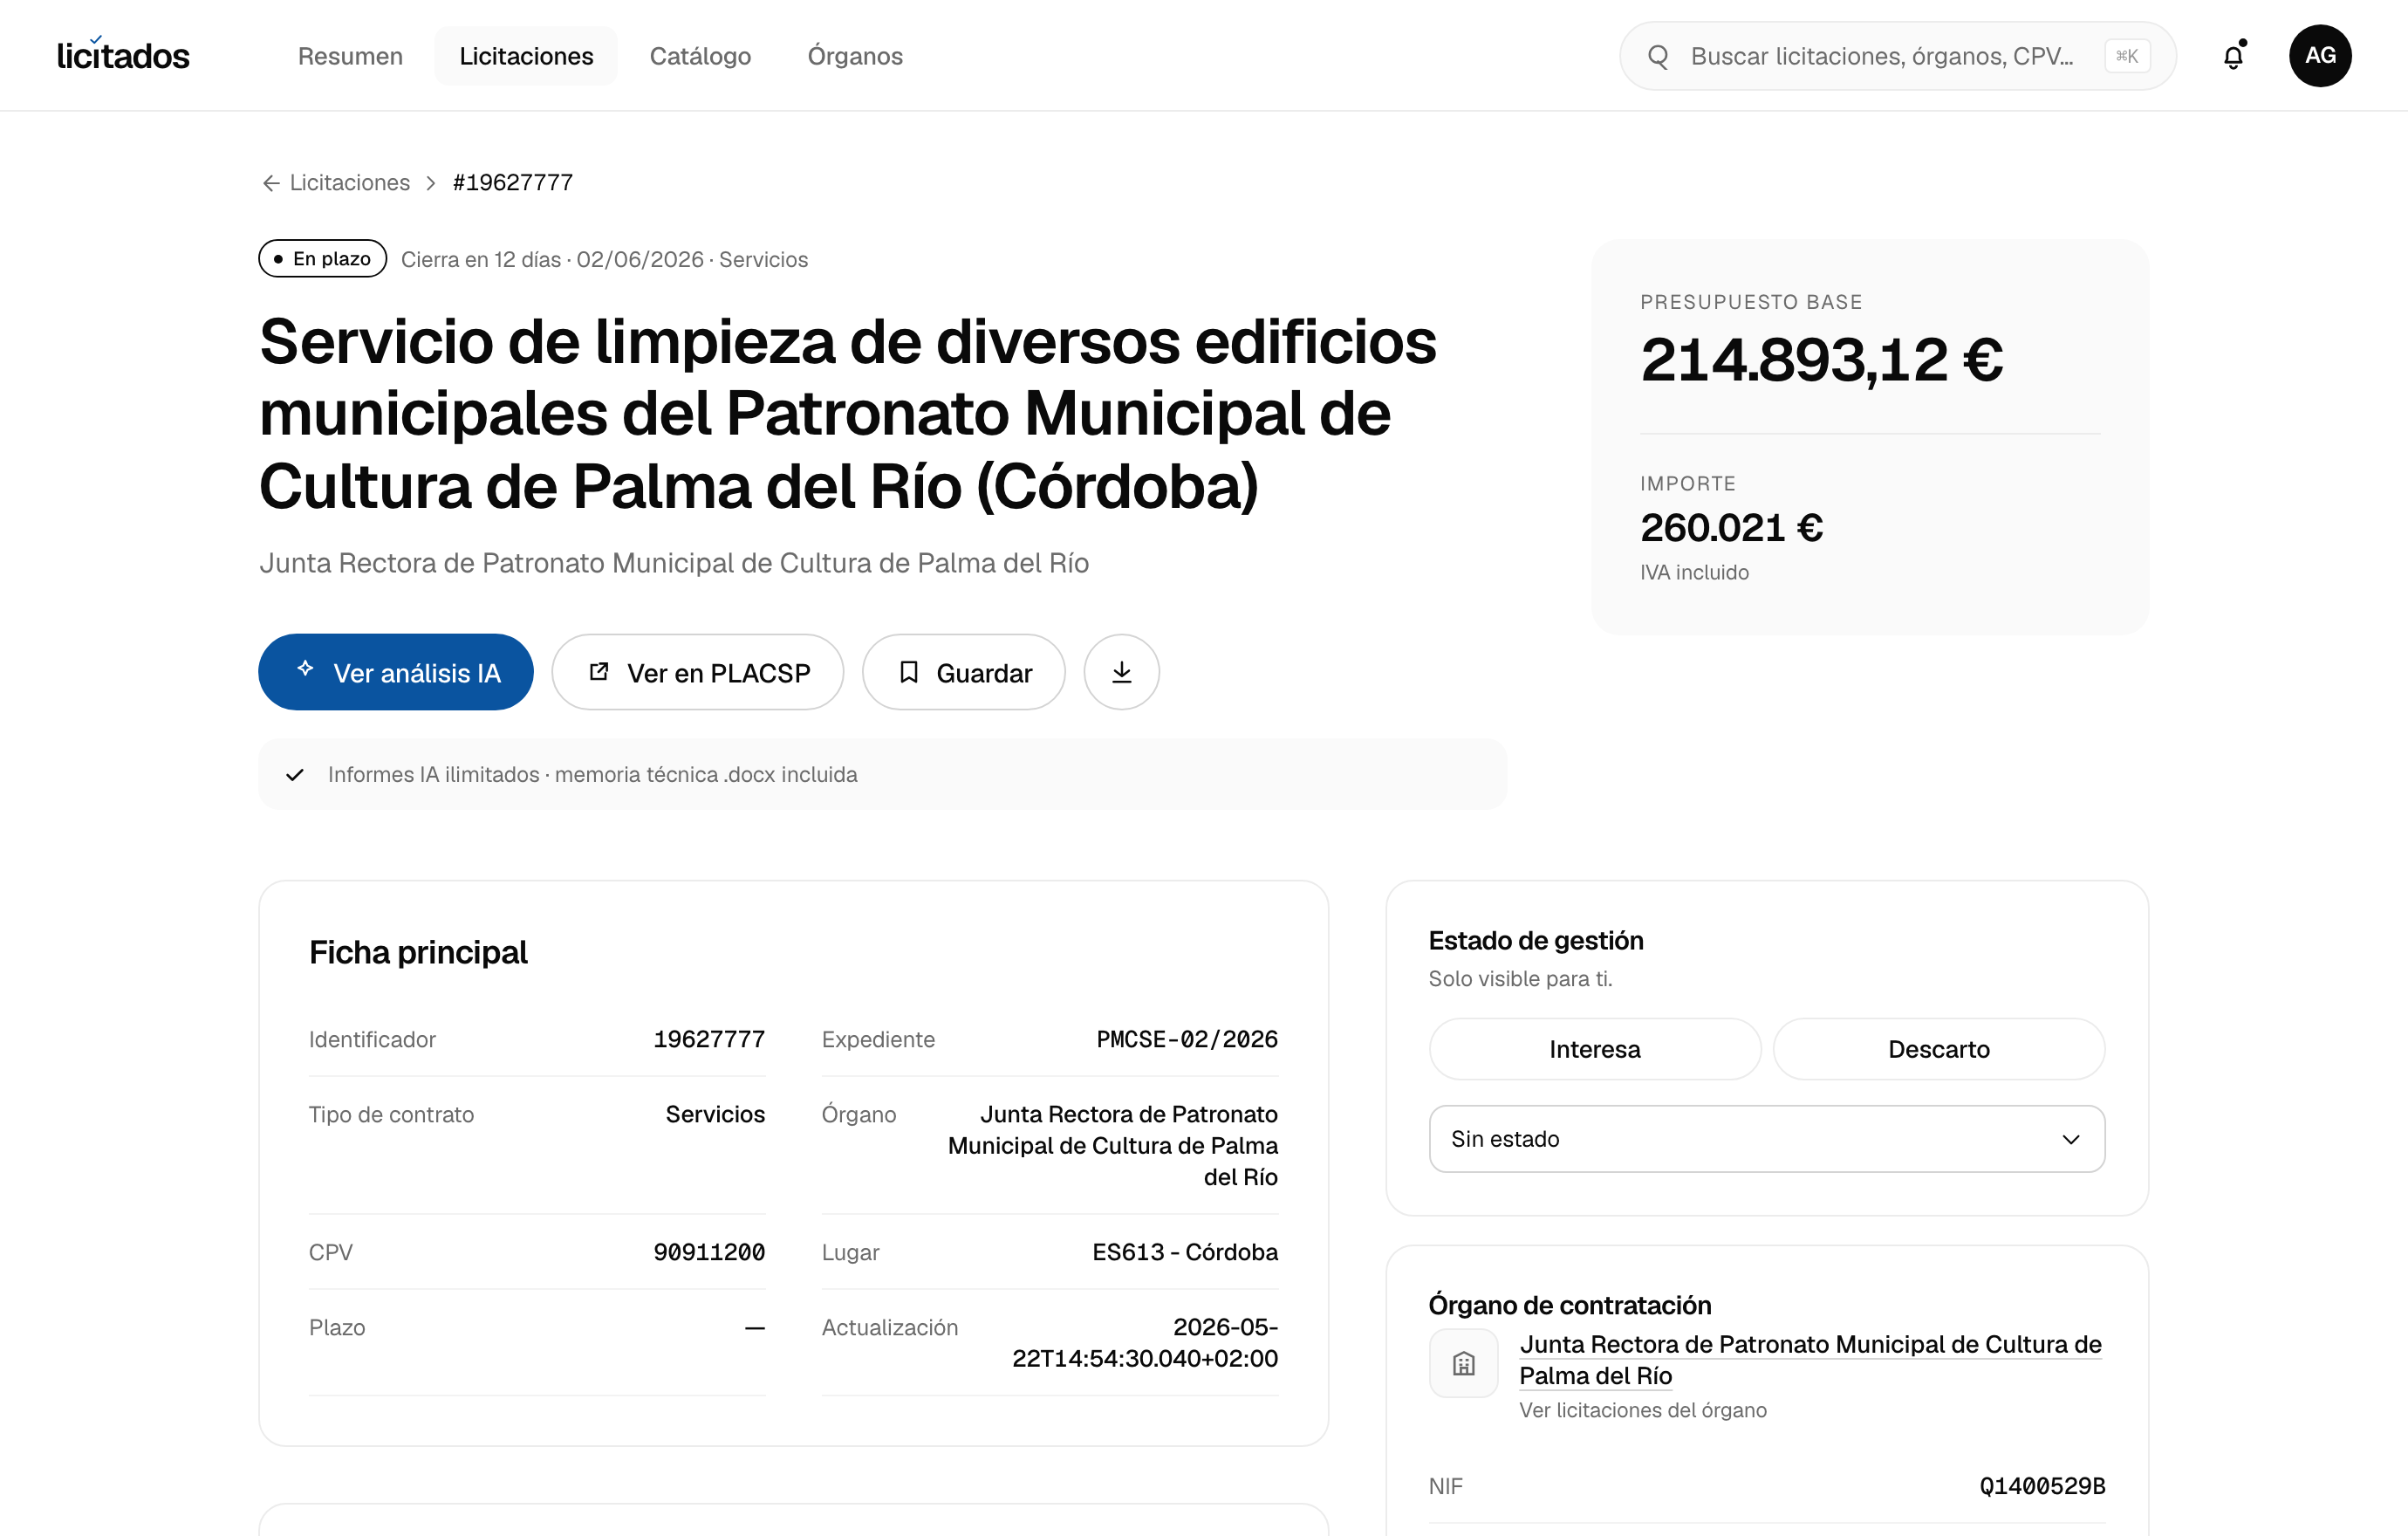Click Ver en PLACSP button
Image resolution: width=2408 pixels, height=1536 pixels.
[698, 672]
